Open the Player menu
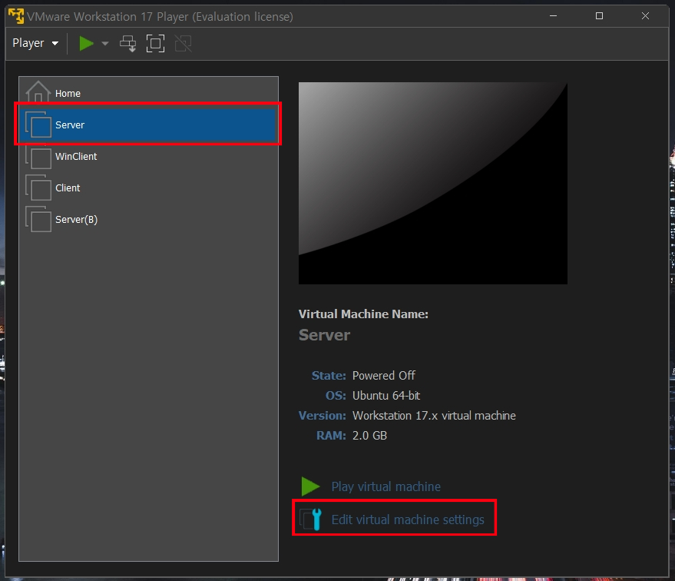This screenshot has height=581, width=675. pos(35,43)
